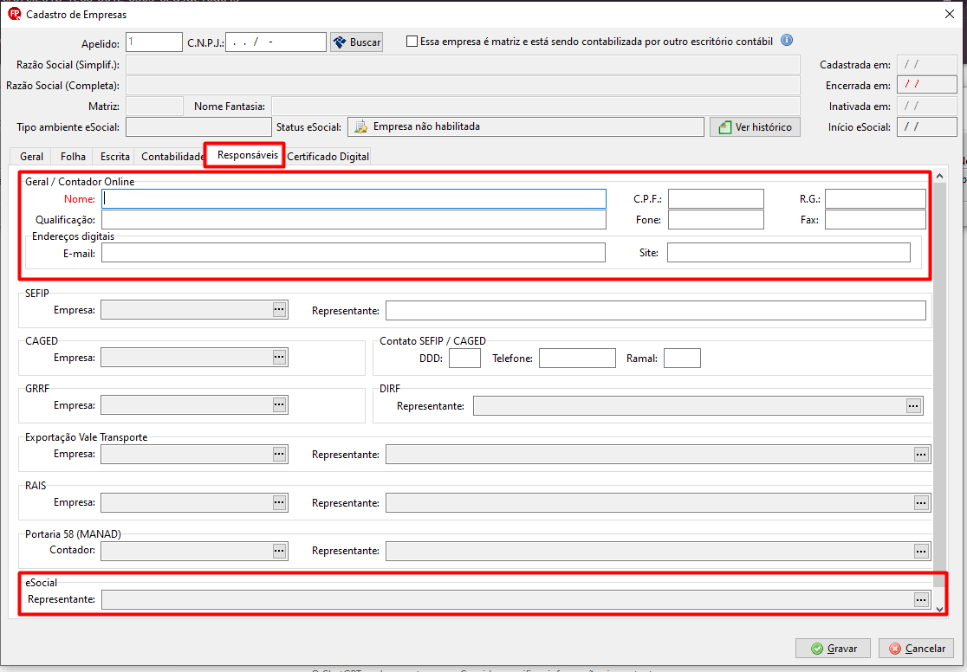Switch to the Certificado Digital tab
Screen dimensions: 967x672
tap(328, 157)
